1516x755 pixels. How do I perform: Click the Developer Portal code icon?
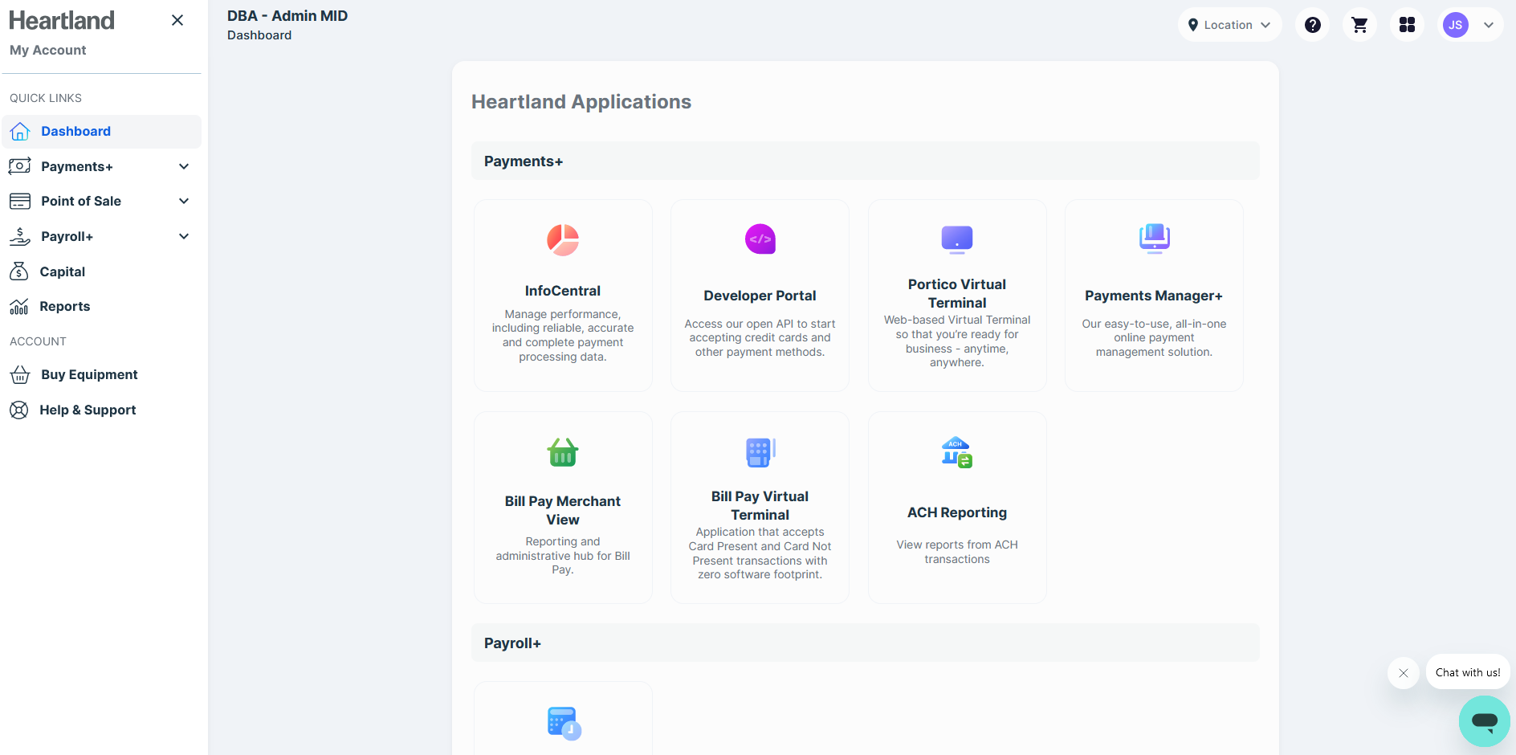point(760,239)
